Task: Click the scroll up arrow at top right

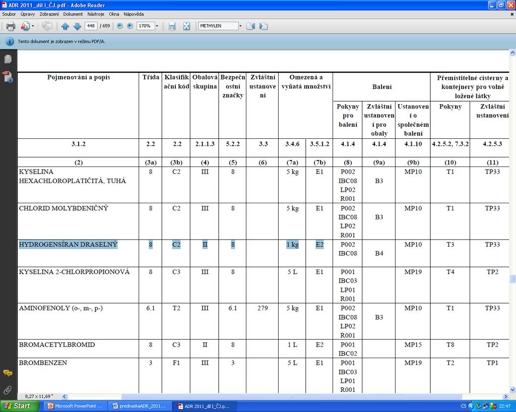Action: (x=512, y=52)
